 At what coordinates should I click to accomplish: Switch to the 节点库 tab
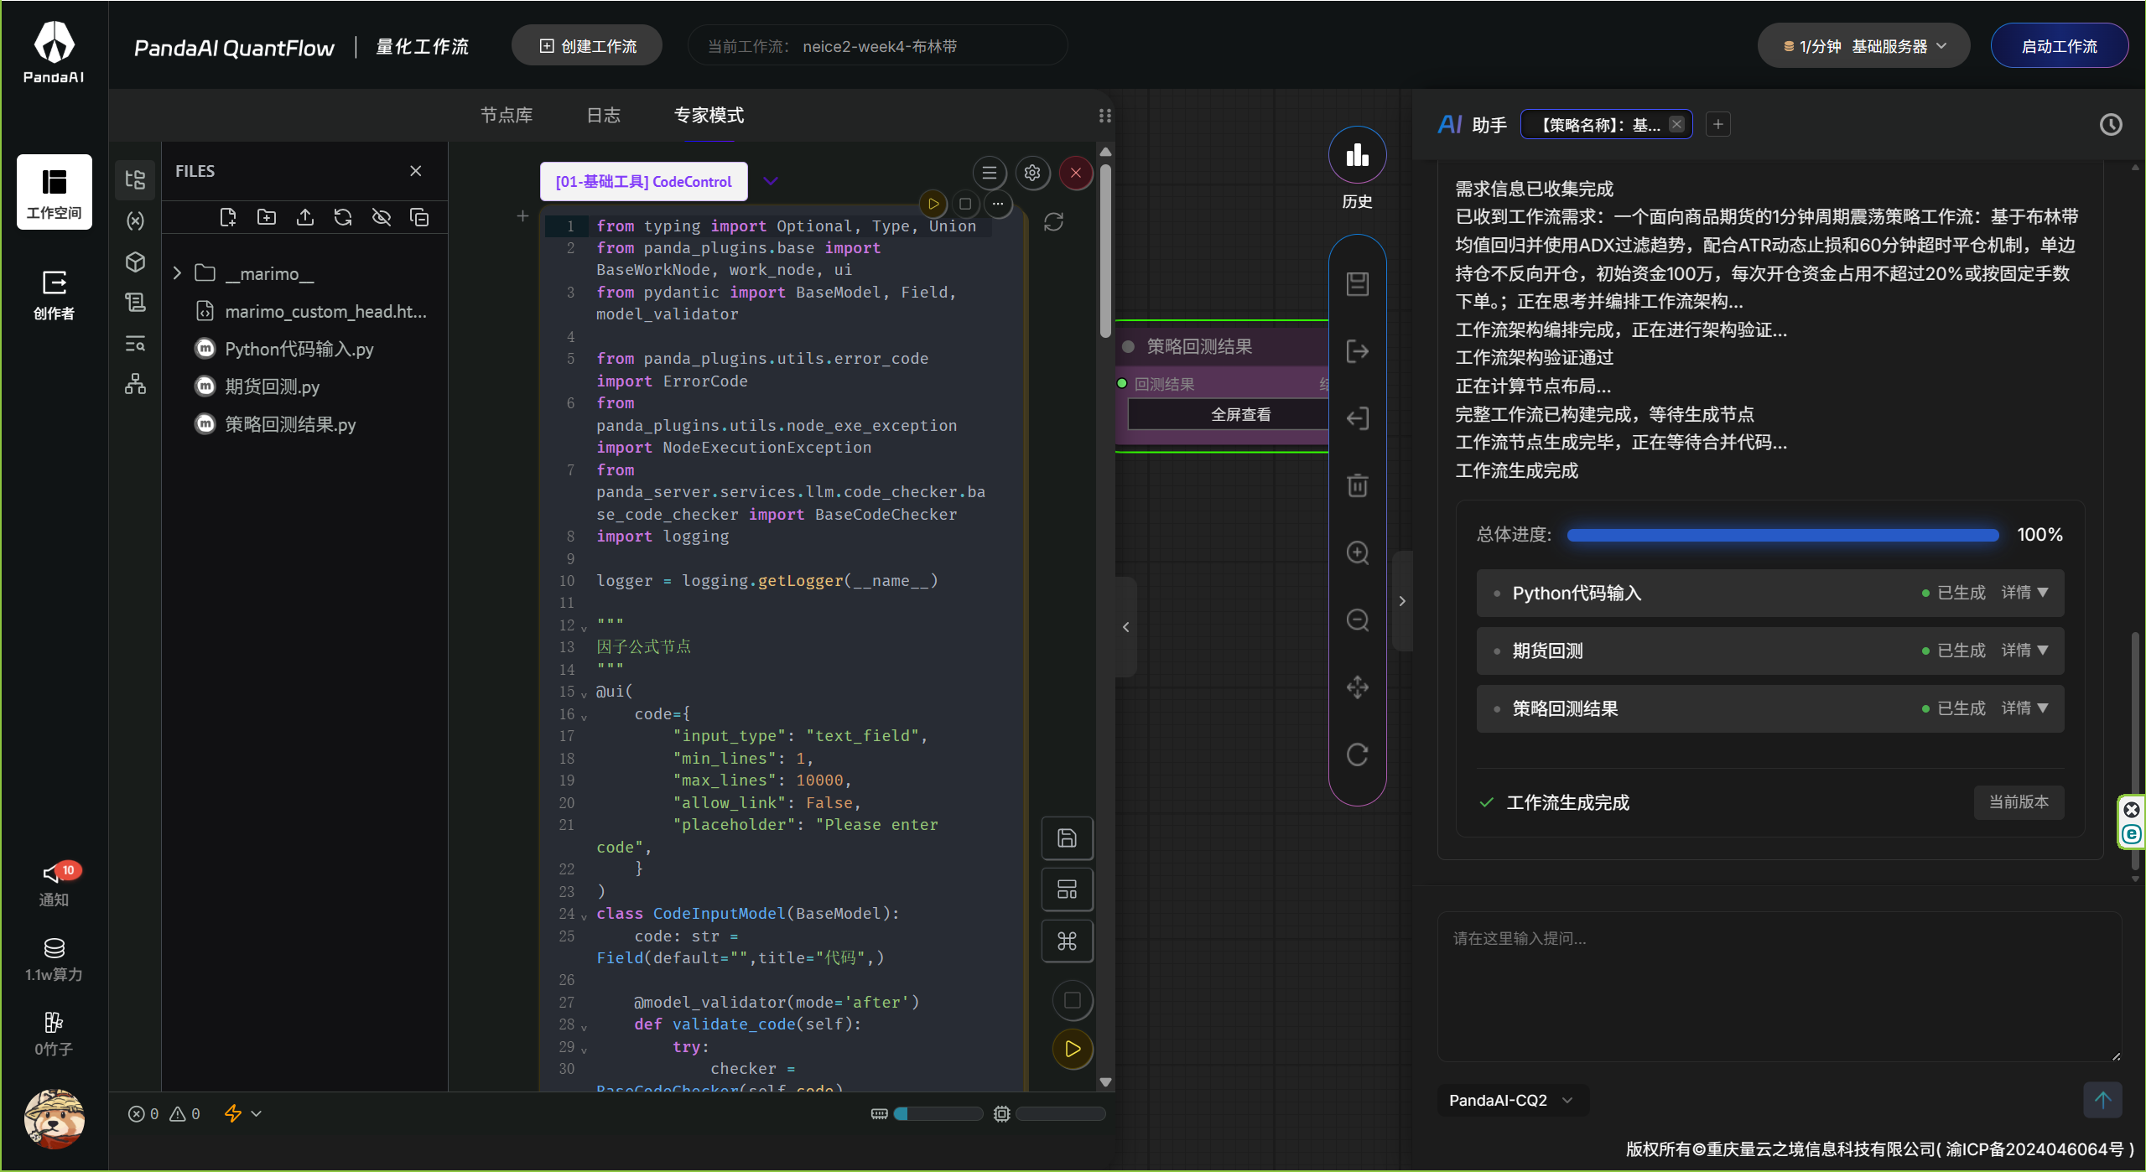tap(507, 116)
